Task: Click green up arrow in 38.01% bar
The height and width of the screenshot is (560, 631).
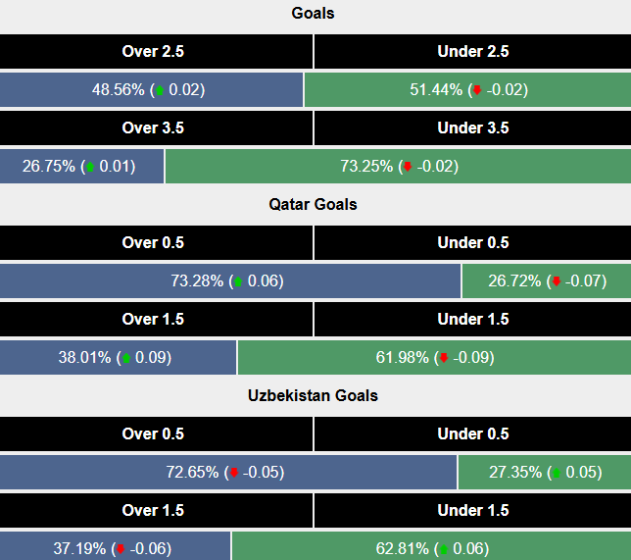Action: pos(125,358)
